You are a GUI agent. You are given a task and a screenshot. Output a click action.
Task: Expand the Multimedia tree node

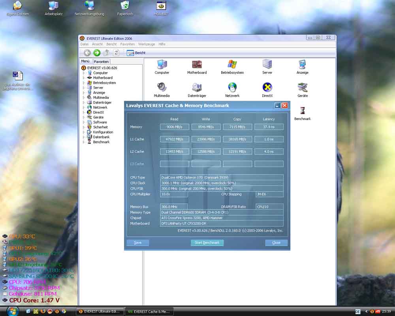pos(84,98)
